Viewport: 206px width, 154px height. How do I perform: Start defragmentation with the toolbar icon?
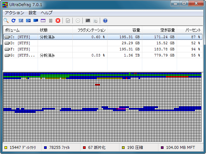tap(21, 21)
